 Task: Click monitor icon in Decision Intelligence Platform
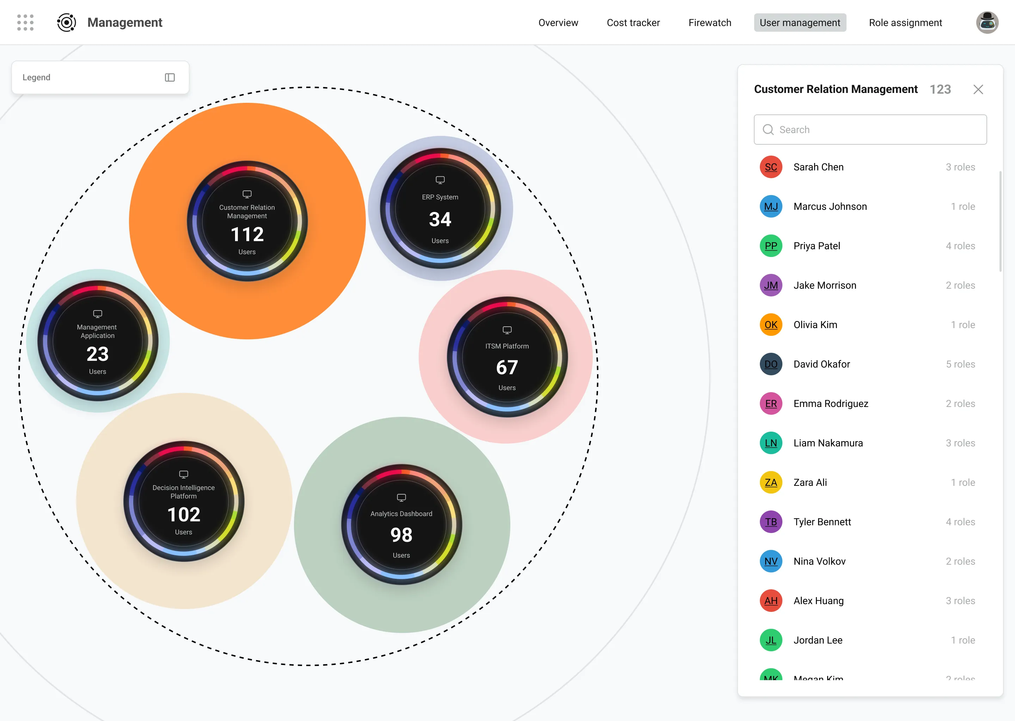pyautogui.click(x=184, y=474)
